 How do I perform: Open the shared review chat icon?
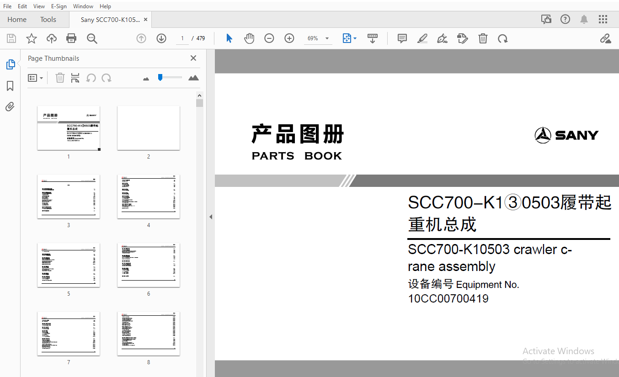pyautogui.click(x=546, y=19)
